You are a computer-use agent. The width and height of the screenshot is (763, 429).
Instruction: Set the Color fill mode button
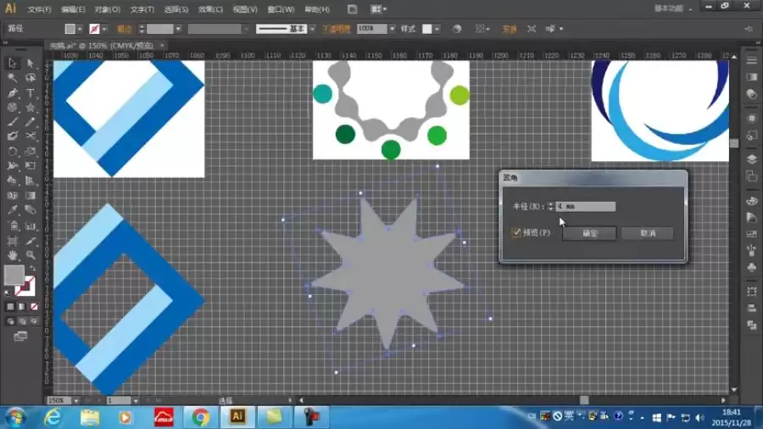10,306
